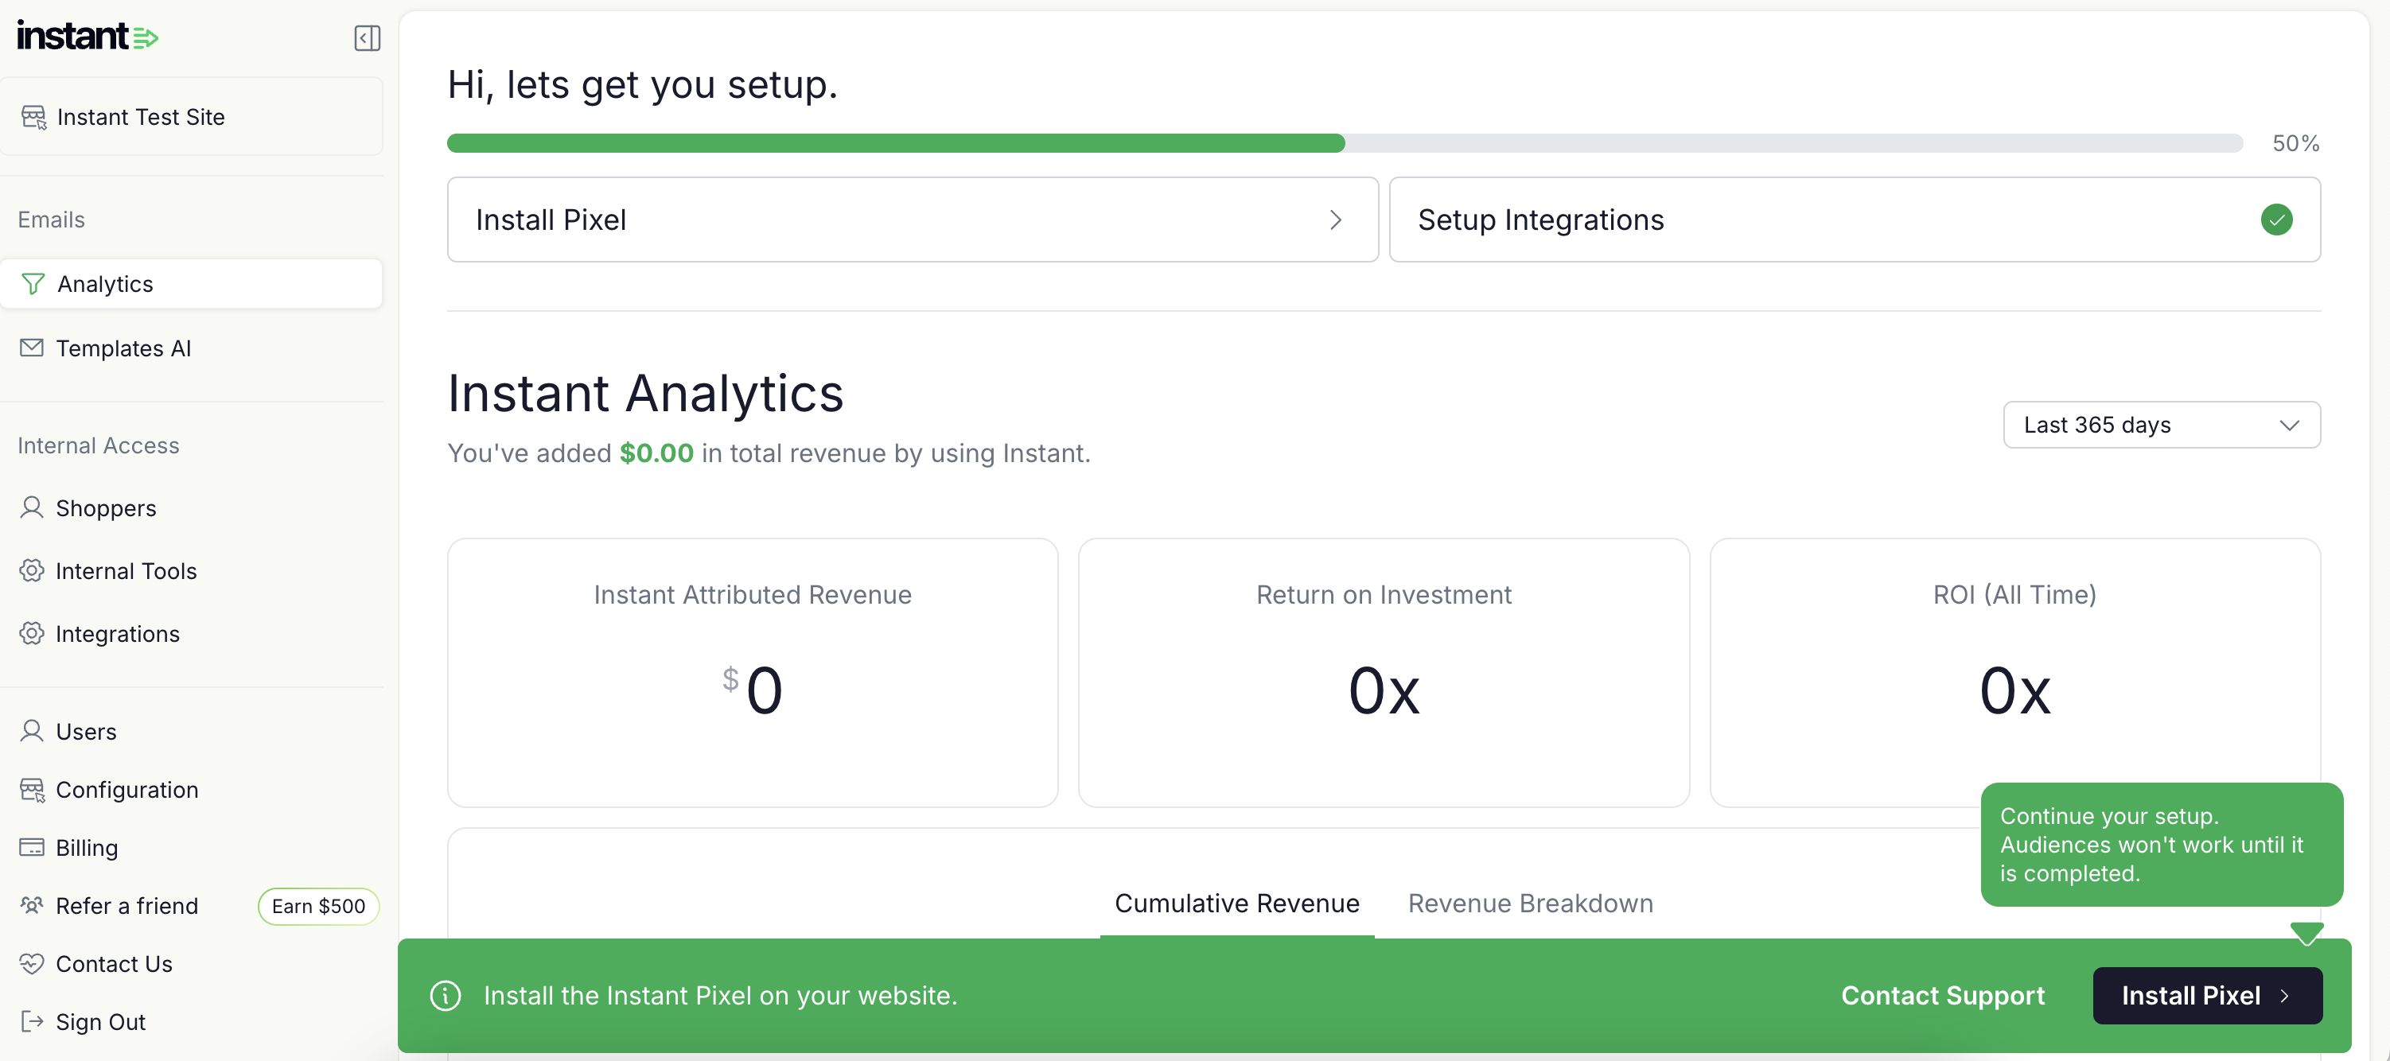Click the green checkmark on Setup Integrations
Viewport: 2390px width, 1061px height.
[x=2277, y=220]
